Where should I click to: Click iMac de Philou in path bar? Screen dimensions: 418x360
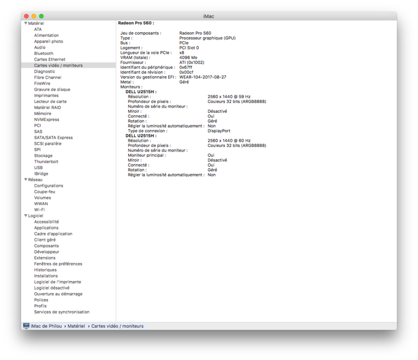pos(46,326)
